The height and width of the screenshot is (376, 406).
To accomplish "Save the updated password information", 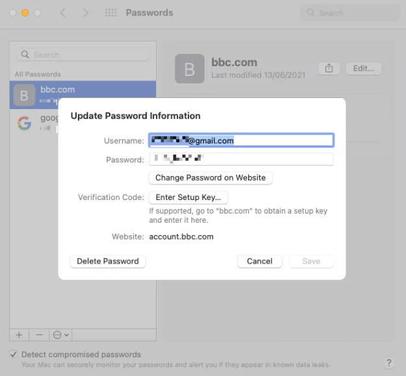I will click(x=311, y=261).
